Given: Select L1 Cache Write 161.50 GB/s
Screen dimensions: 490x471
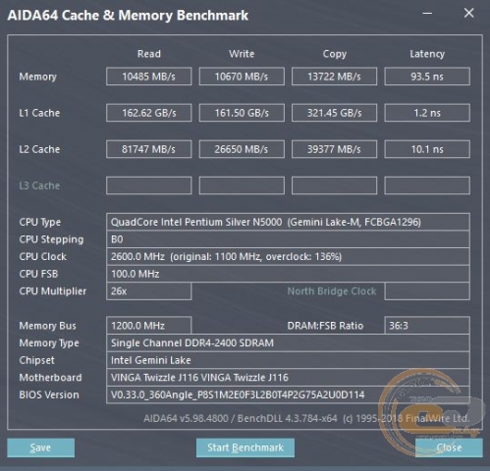Looking at the screenshot, I should click(x=242, y=113).
